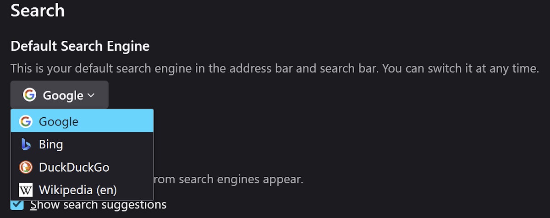
Task: Choose Google from the search engine list
Action: (x=59, y=121)
